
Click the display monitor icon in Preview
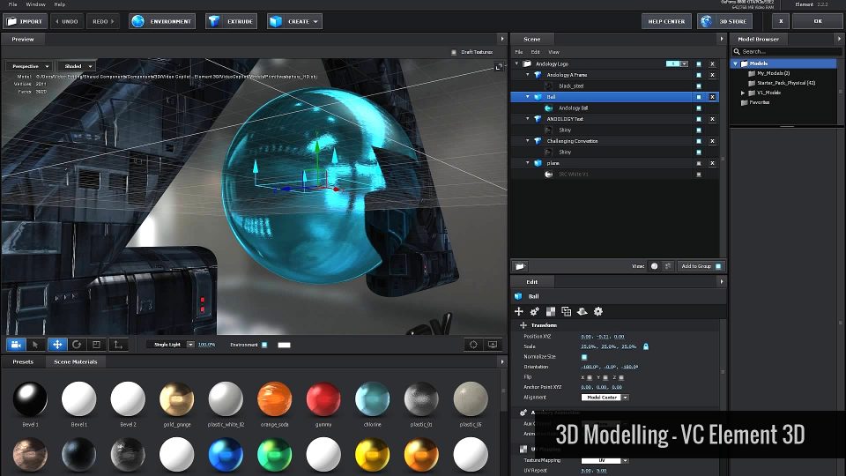coord(493,345)
